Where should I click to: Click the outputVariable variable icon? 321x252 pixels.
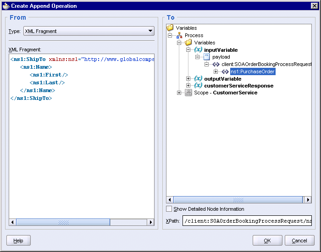(198, 78)
